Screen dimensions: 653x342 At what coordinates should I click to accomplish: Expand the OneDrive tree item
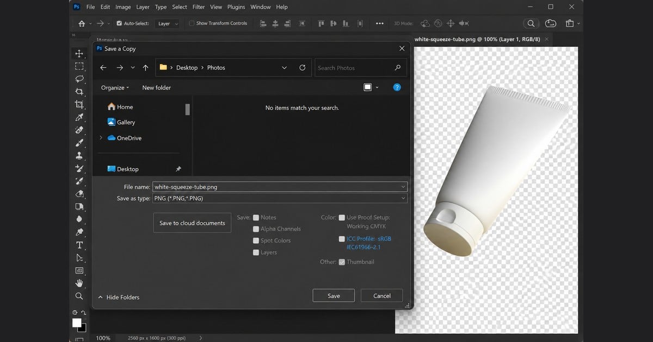click(101, 138)
